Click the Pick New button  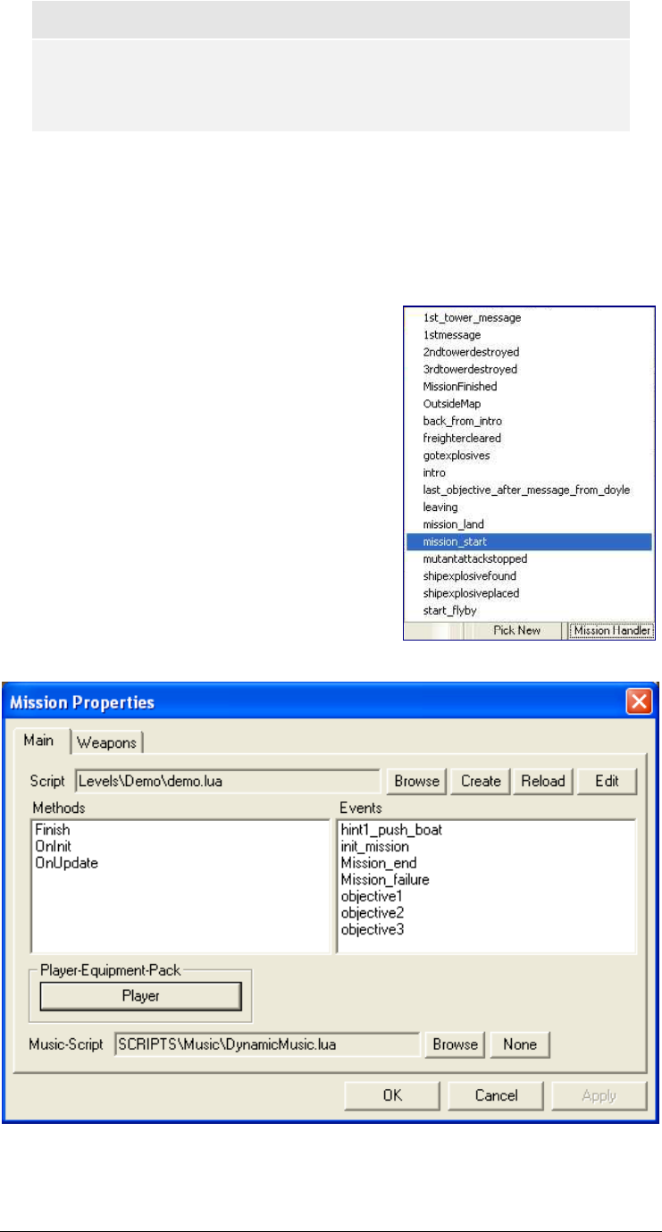(515, 631)
